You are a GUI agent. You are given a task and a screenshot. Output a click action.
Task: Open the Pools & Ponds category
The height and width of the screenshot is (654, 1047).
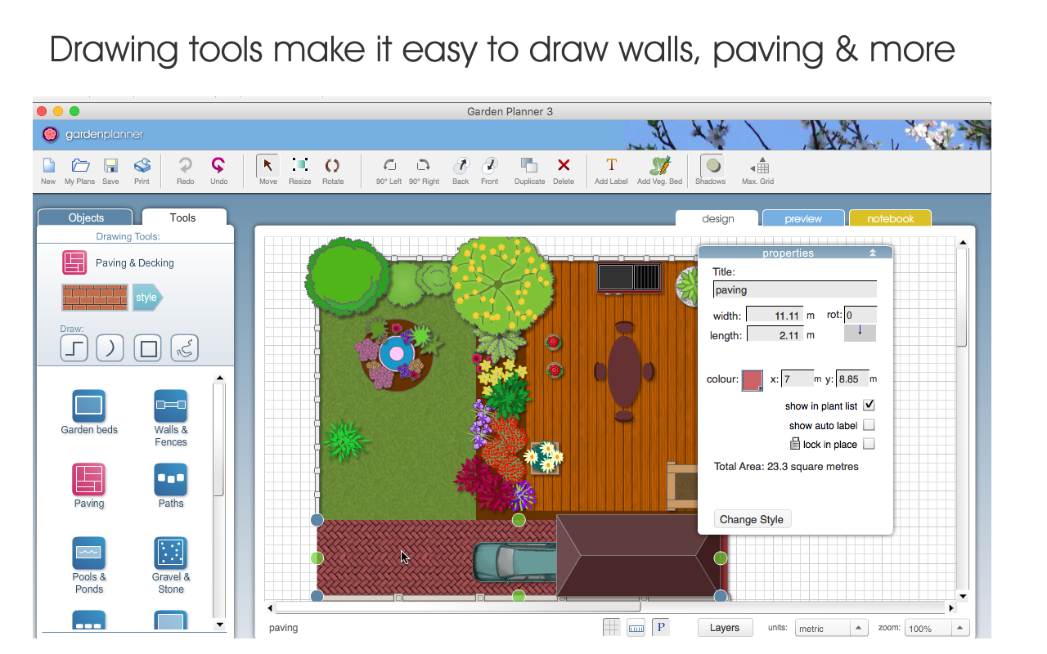89,553
